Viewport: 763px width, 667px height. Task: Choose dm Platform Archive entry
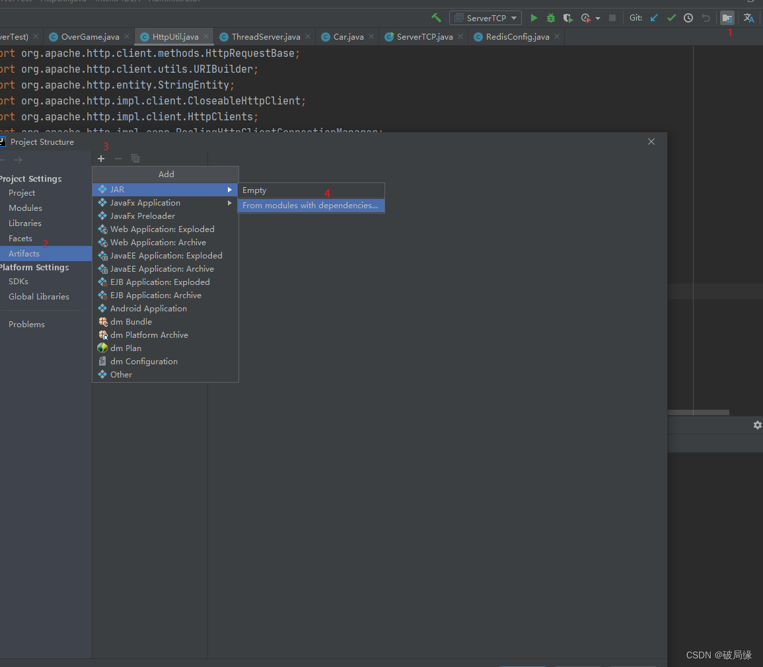coord(165,334)
